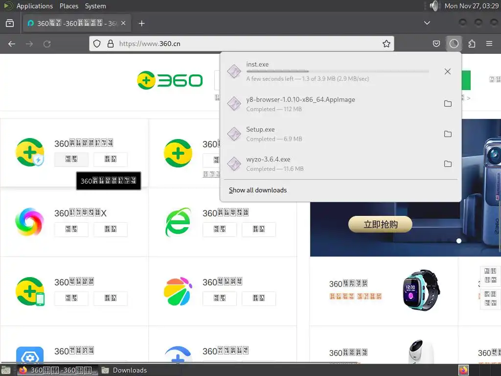Click the show desktop icon in taskbar

6,370
